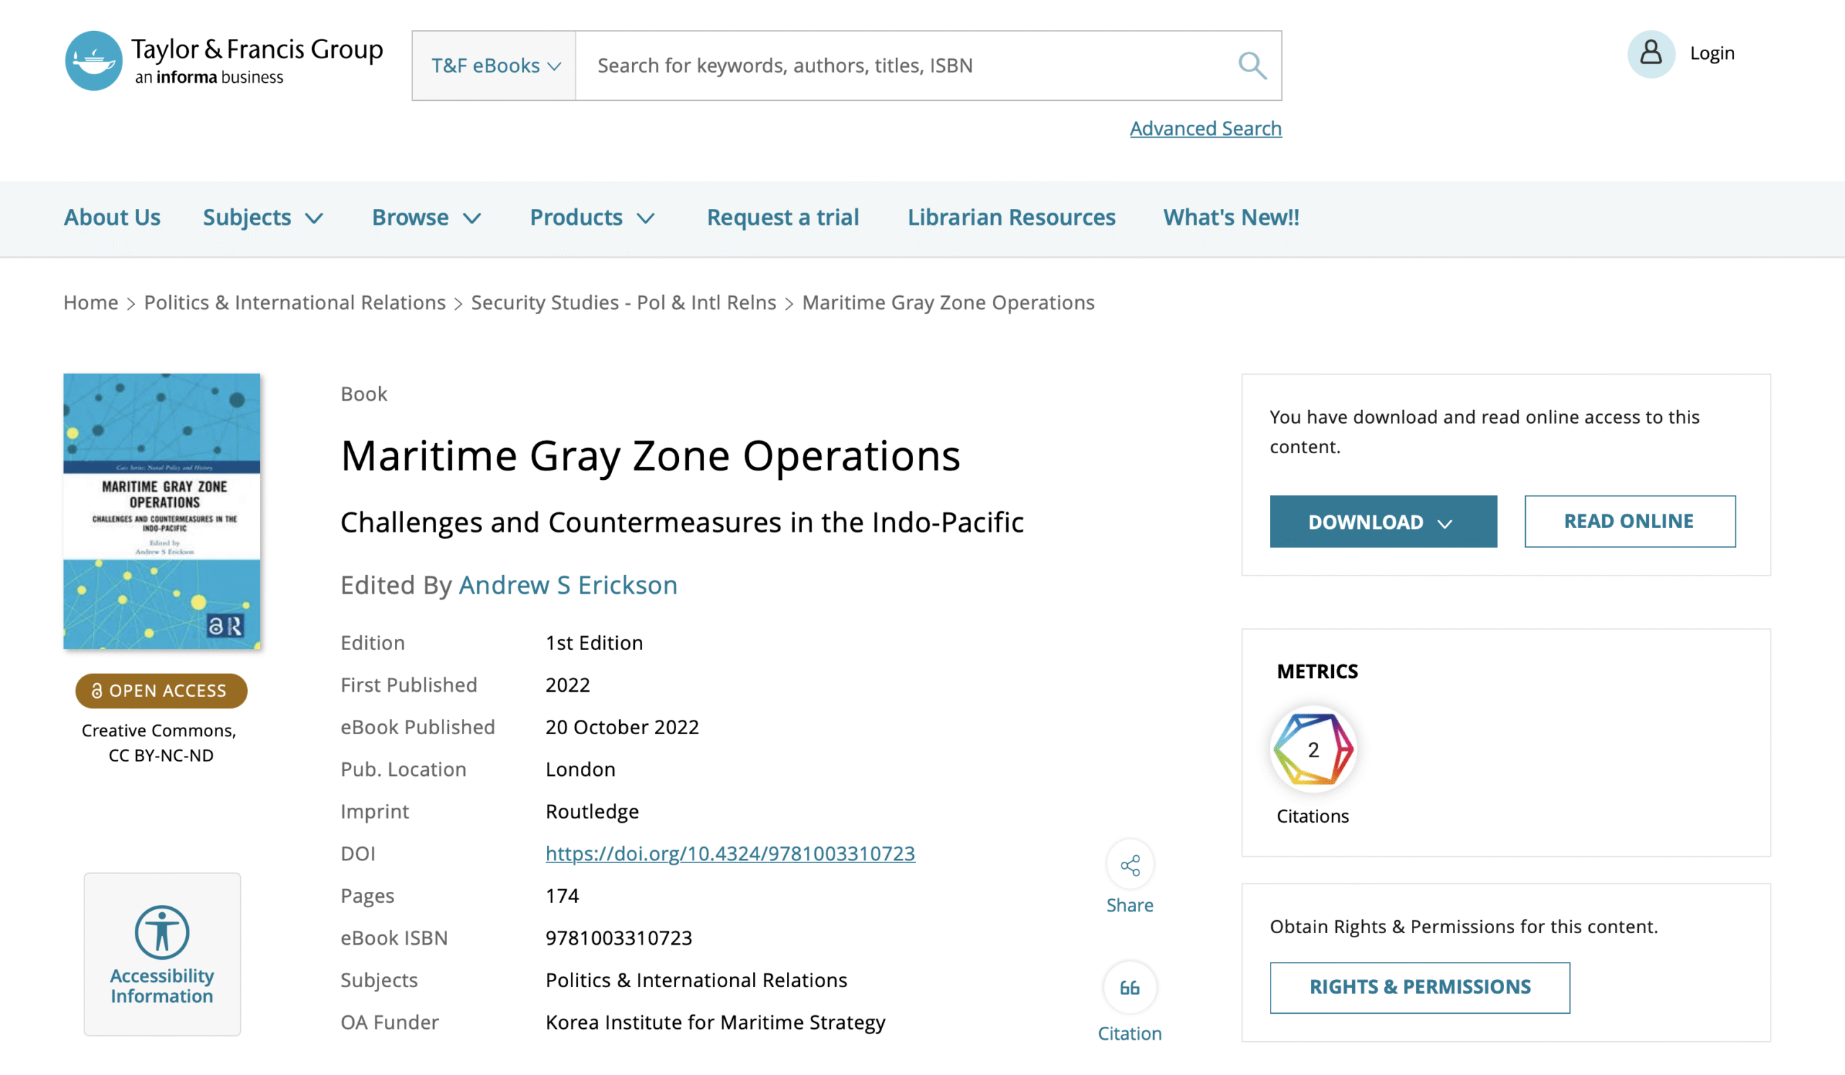
Task: Click the Login user avatar icon
Action: 1650,53
